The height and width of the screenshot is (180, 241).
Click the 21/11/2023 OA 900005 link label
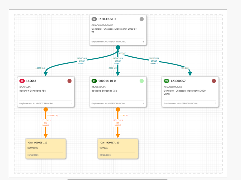point(46,123)
